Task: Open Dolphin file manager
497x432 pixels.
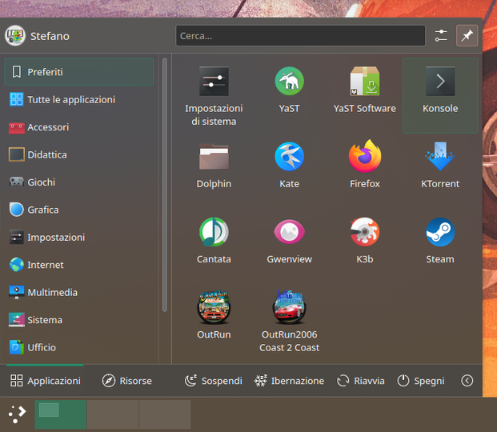Action: (214, 165)
